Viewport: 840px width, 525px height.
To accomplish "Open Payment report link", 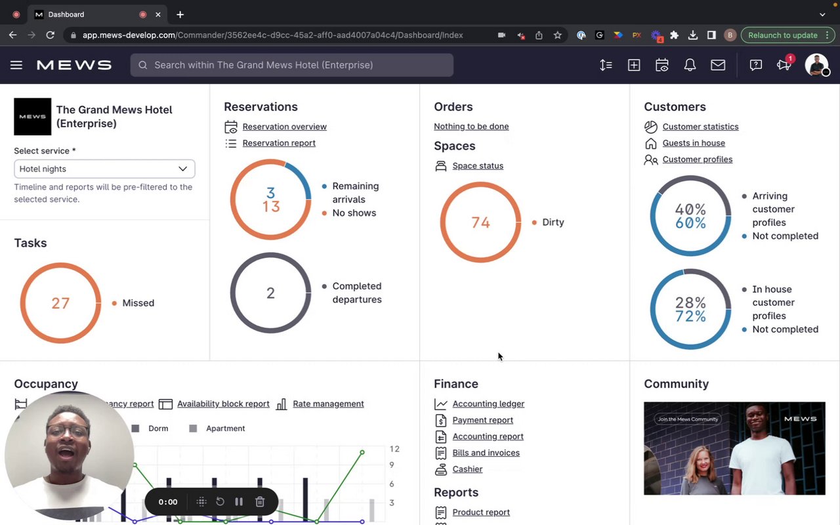I will (482, 420).
